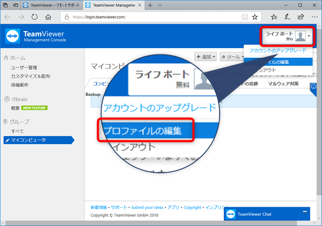This screenshot has height=226, width=322.
Task: Click browser forward arrow
Action: coord(21,17)
